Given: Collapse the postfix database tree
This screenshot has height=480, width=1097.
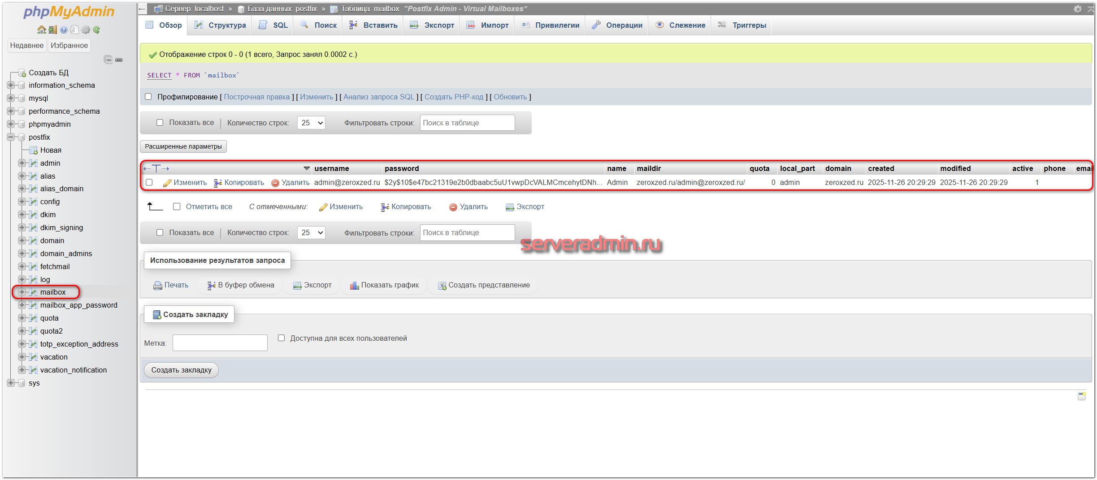Looking at the screenshot, I should tap(11, 137).
